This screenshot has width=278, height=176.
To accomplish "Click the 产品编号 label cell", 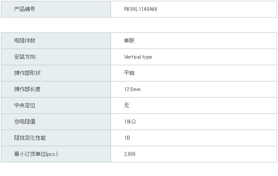I will tap(56, 9).
